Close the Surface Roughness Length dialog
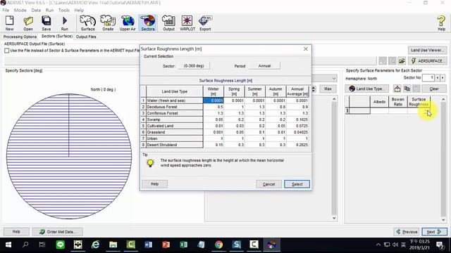Screen dimensions: 451x253 (x=306, y=49)
